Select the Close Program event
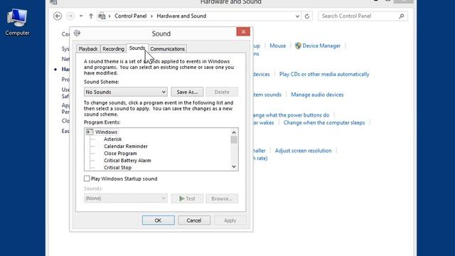Image resolution: width=455 pixels, height=256 pixels. pyautogui.click(x=120, y=154)
